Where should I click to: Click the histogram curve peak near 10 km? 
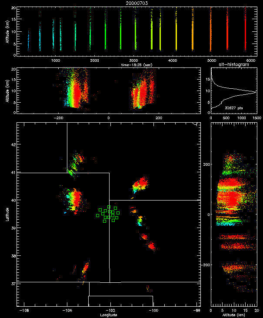(256, 92)
